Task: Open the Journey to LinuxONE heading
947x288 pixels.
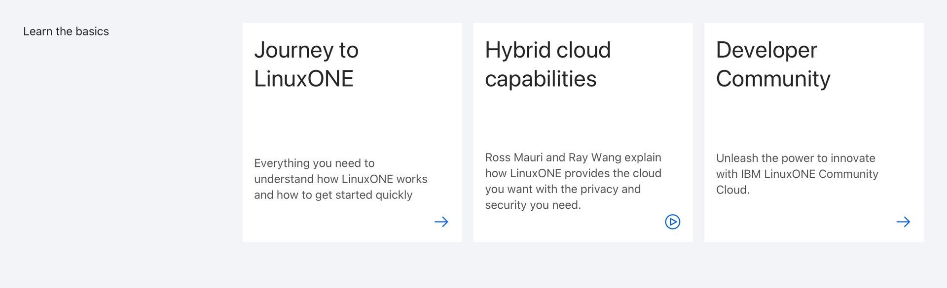Action: pos(306,64)
